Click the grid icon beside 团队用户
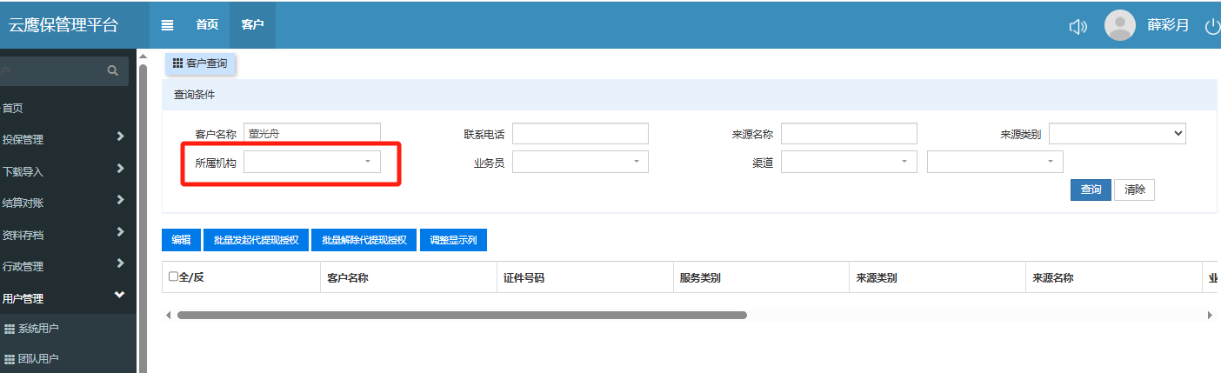Image resolution: width=1221 pixels, height=373 pixels. [10, 359]
